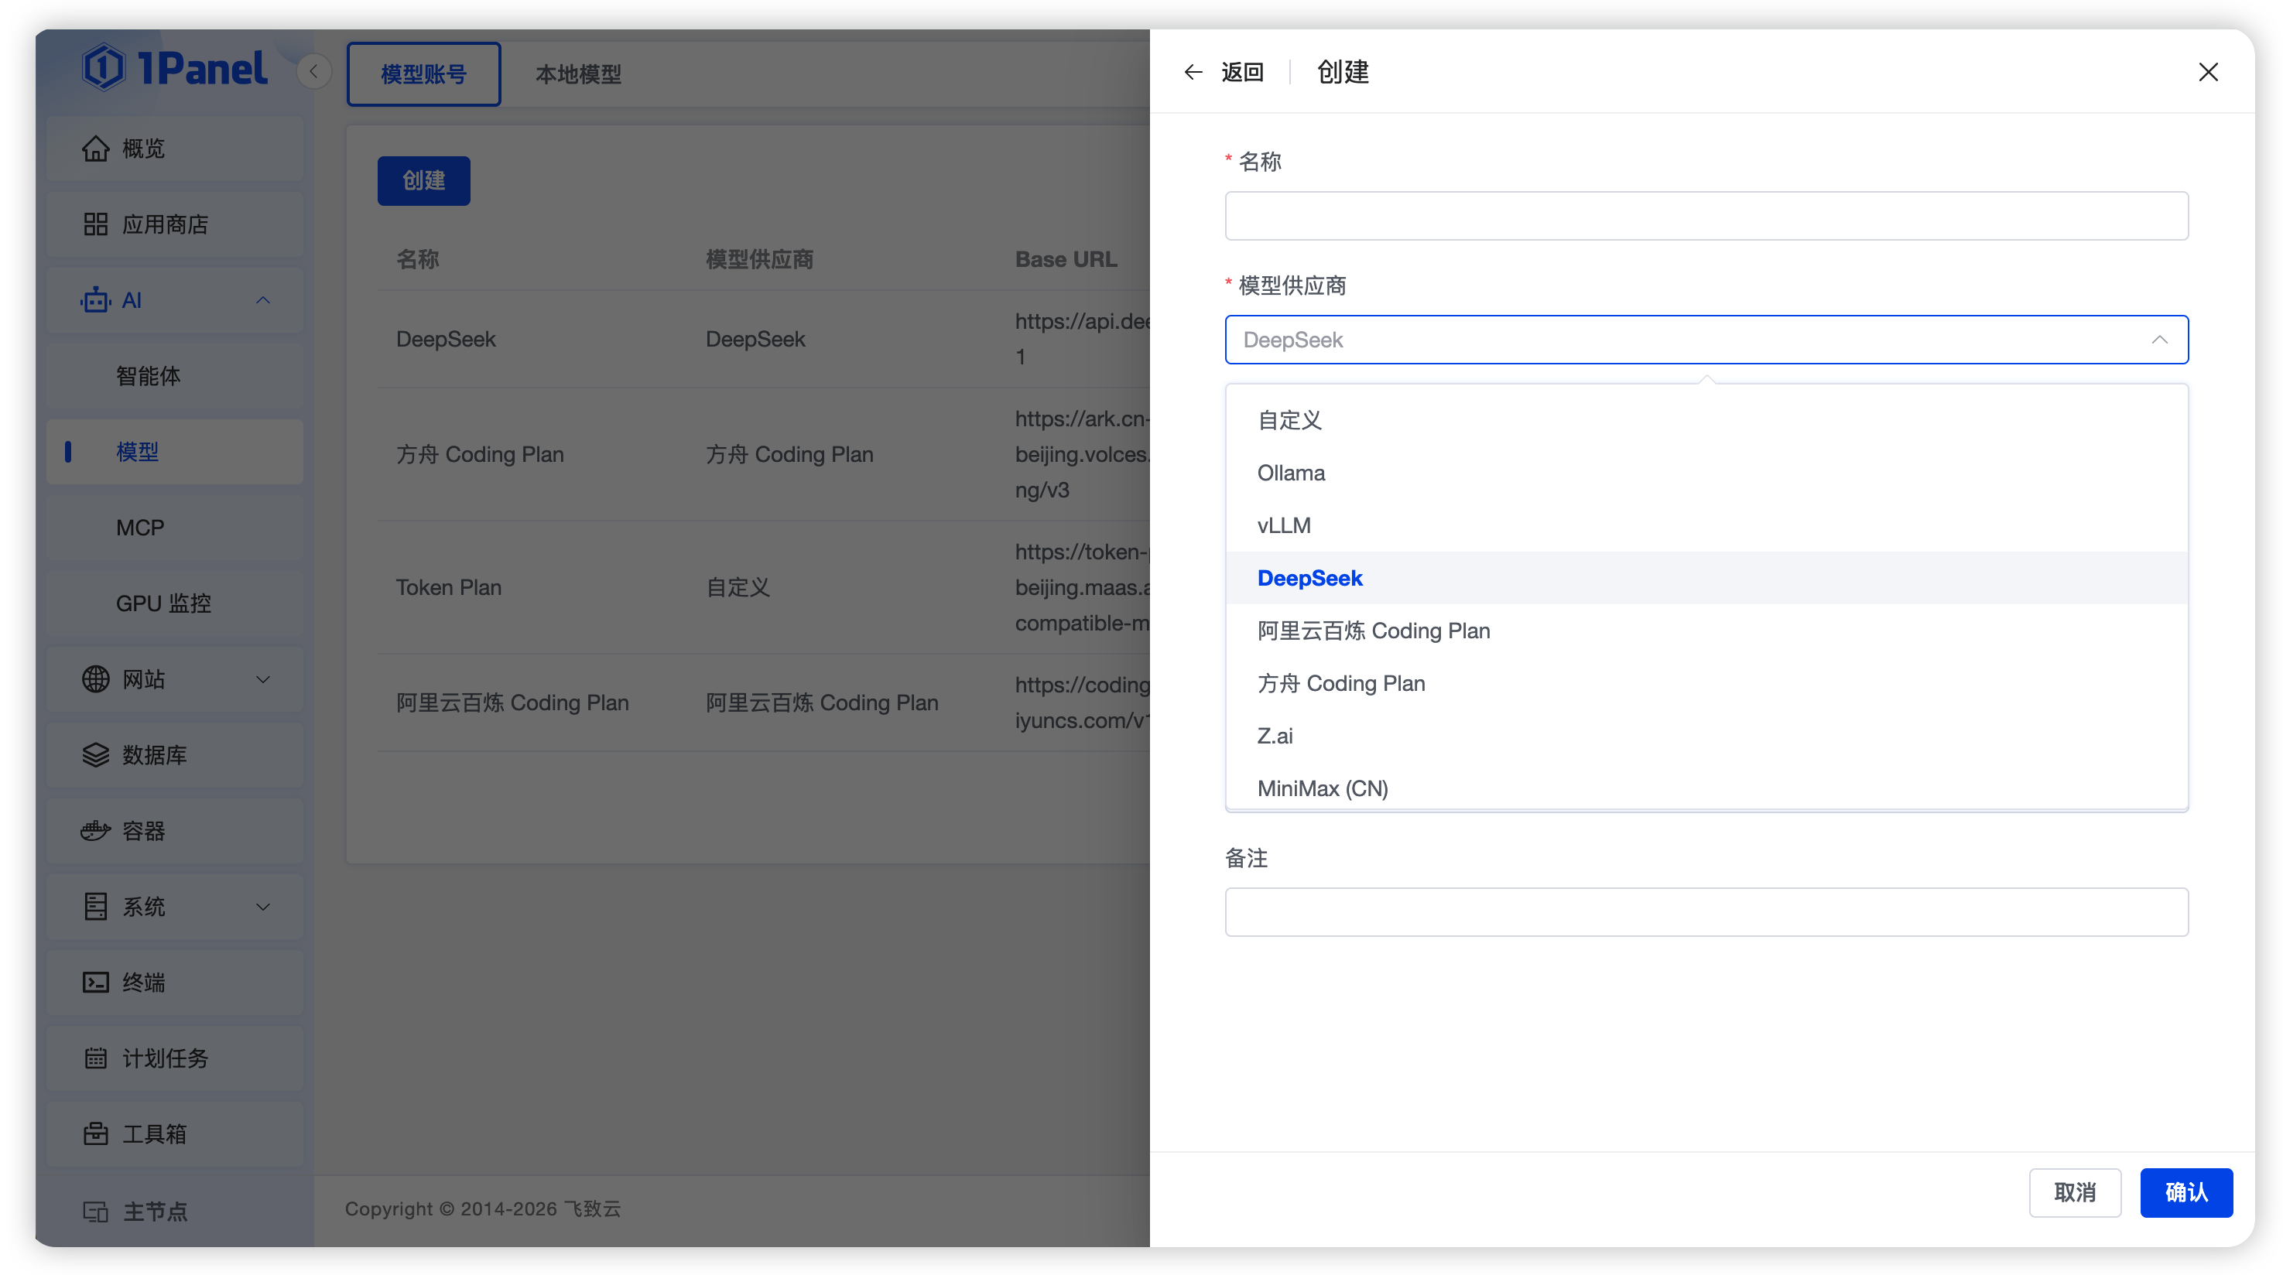This screenshot has height=1275, width=2283.
Task: Click the Copyright 飞致云 footer text
Action: click(483, 1209)
